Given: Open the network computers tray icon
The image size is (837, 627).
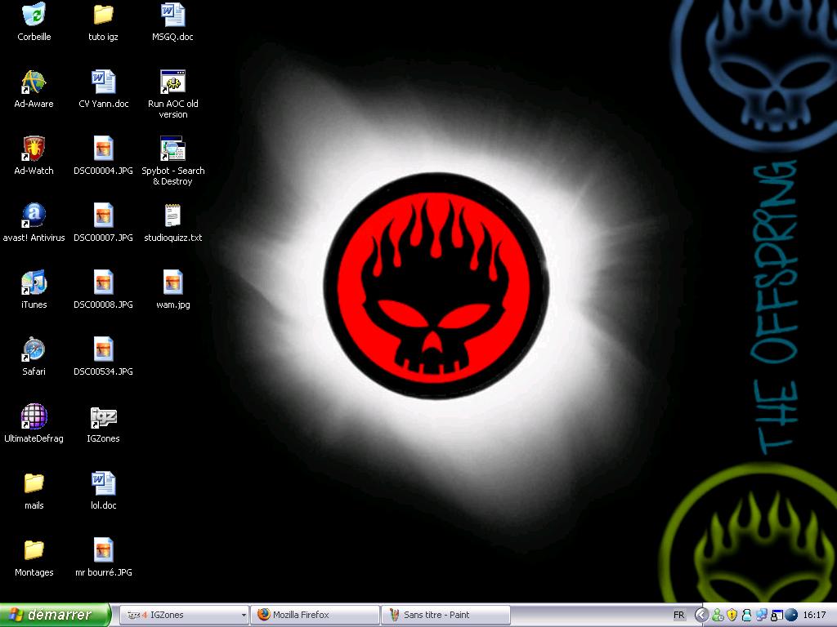Looking at the screenshot, I should tap(762, 615).
